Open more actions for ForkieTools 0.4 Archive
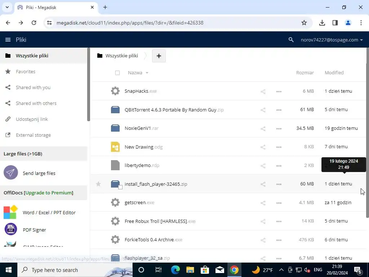The height and width of the screenshot is (277, 369). 279,240
